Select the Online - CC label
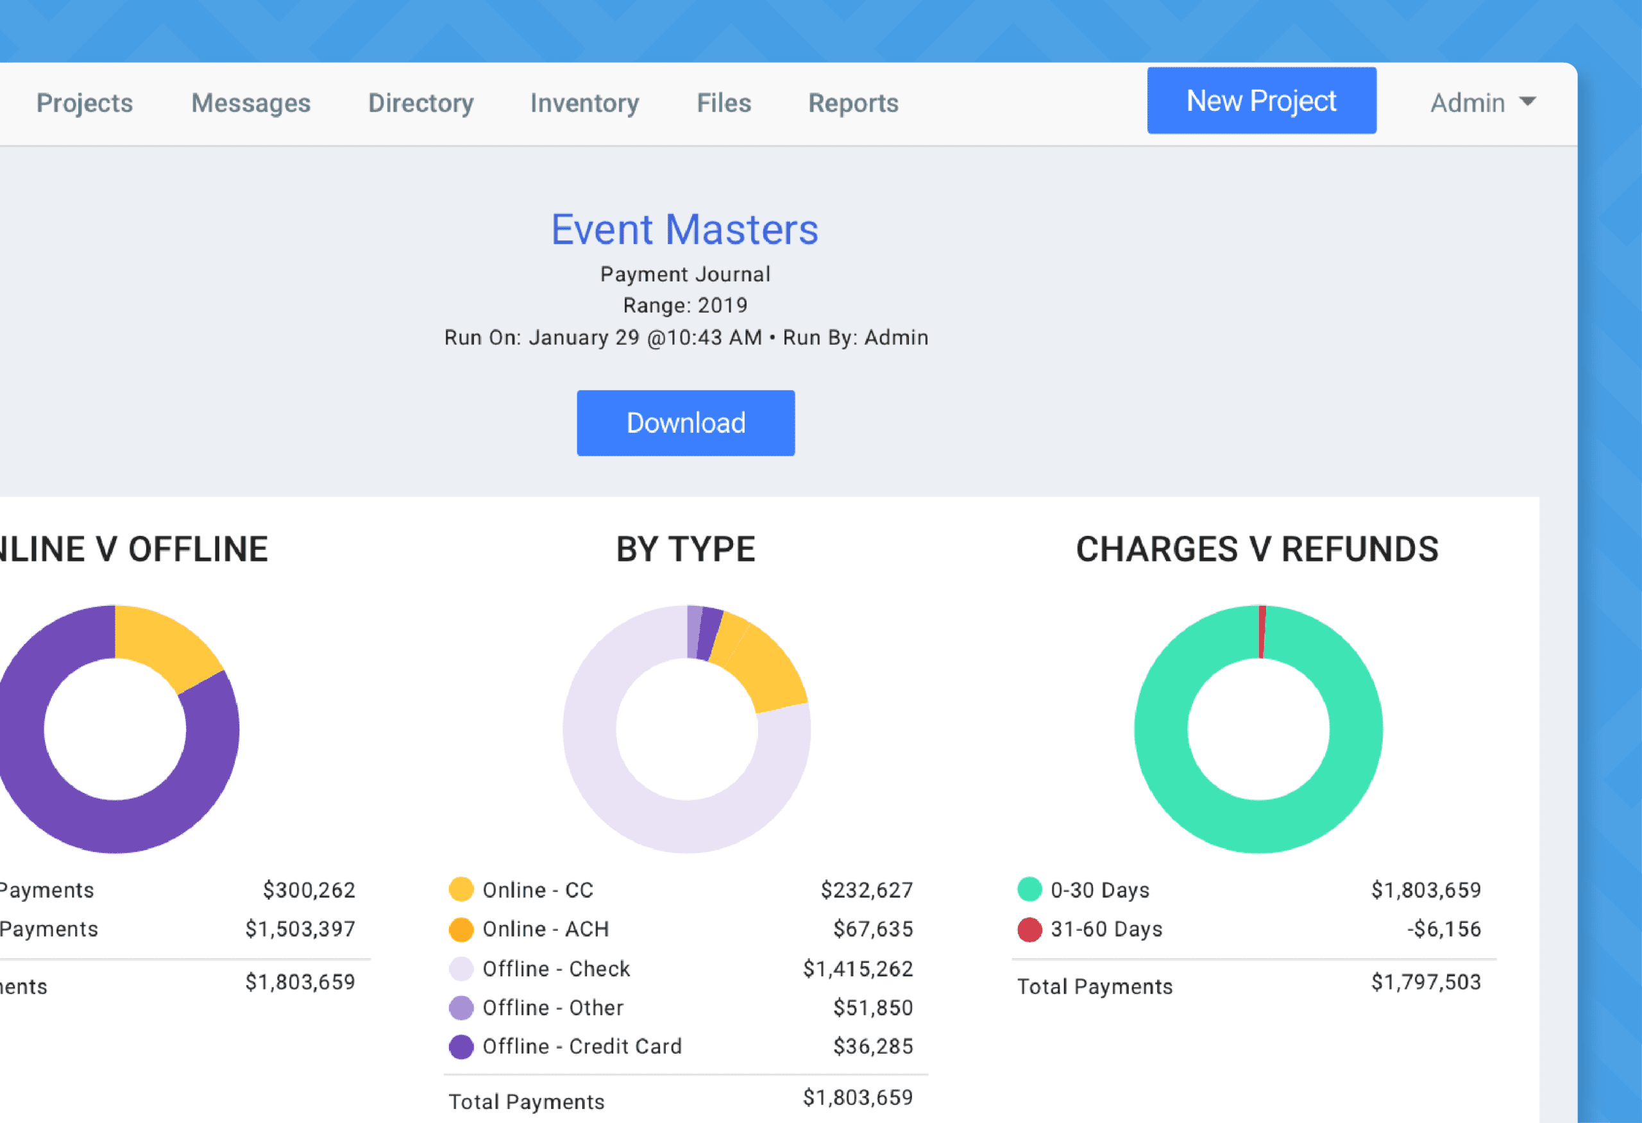Viewport: 1642px width, 1123px height. [x=537, y=890]
